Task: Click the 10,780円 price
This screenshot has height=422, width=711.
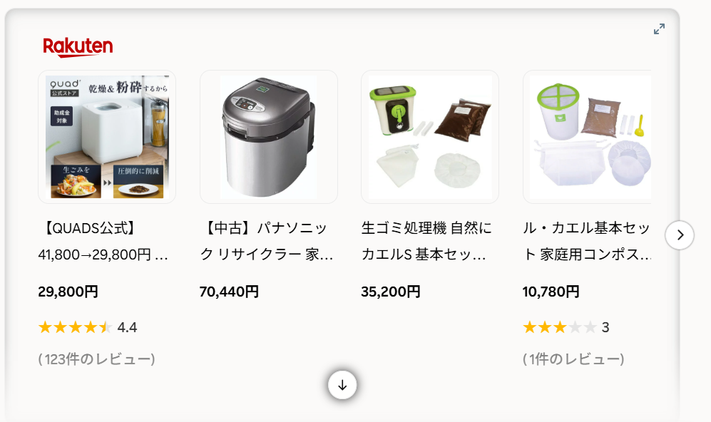Action: [x=551, y=292]
